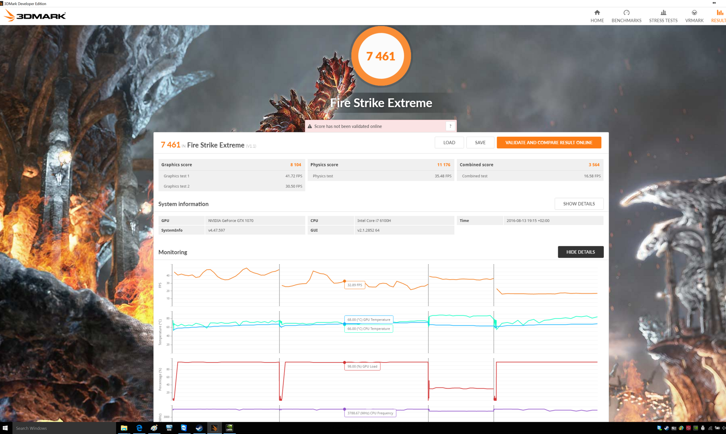
Task: Click the 3DMark taskbar icon
Action: point(214,428)
